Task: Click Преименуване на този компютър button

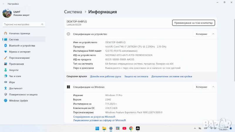Action: 194,23
